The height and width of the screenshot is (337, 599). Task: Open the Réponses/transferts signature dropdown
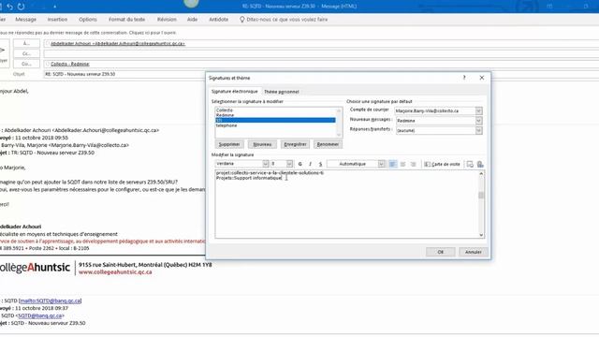coord(478,130)
